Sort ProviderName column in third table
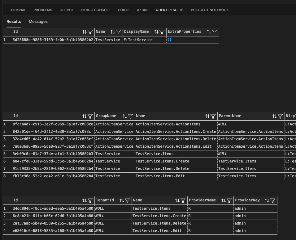Screen dimensions: 296x240 [x=224, y=200]
